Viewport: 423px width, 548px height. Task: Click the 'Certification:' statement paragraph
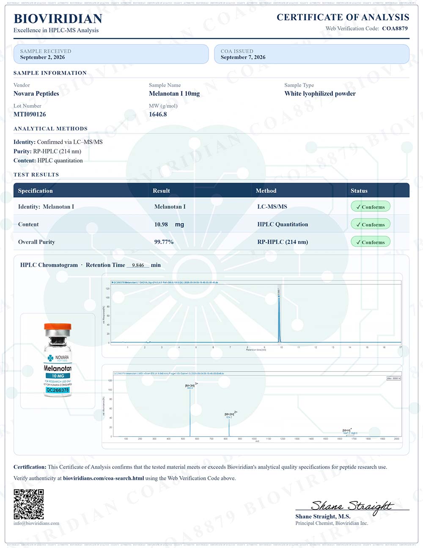[x=200, y=467]
